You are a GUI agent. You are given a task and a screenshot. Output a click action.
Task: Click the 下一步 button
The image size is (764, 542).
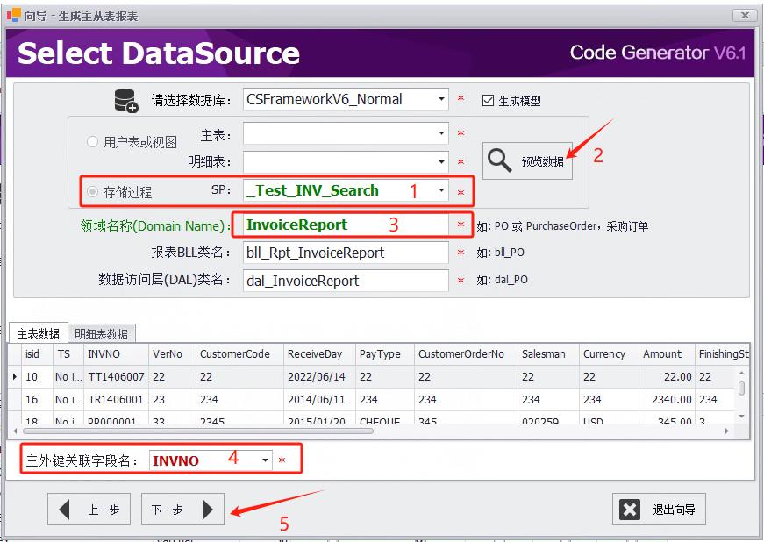(182, 510)
